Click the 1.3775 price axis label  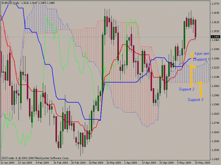(215, 4)
